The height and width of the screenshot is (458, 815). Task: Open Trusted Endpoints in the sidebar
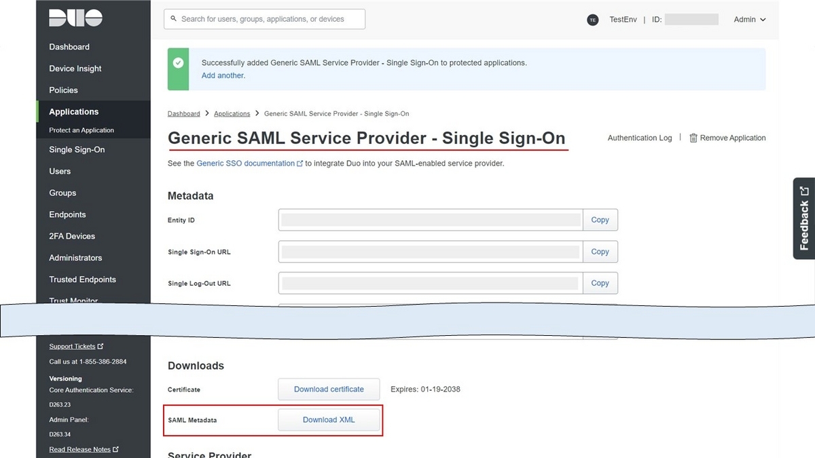(82, 280)
